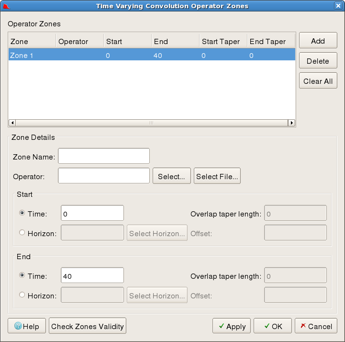345x342 pixels.
Task: Click the Start Taper column header
Action: [x=223, y=42]
